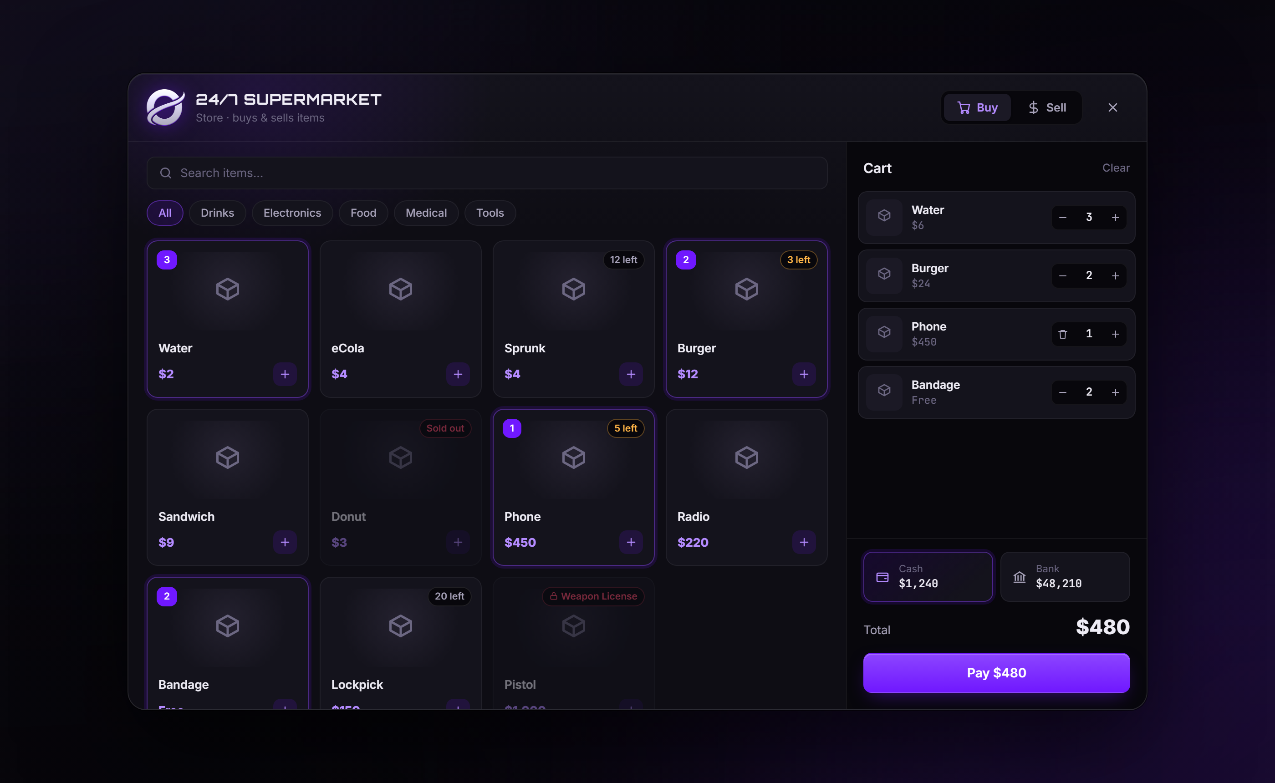The width and height of the screenshot is (1275, 783).
Task: Click the "Weapon License" lock badge
Action: (593, 596)
